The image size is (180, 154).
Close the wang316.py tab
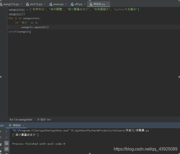[21, 4]
